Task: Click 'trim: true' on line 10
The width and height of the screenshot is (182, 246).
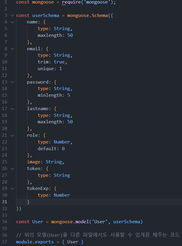Action: tap(51, 62)
